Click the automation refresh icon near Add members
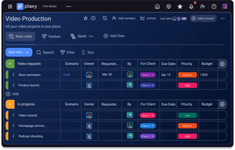Viewport: 235px width, 150px height. click(105, 18)
